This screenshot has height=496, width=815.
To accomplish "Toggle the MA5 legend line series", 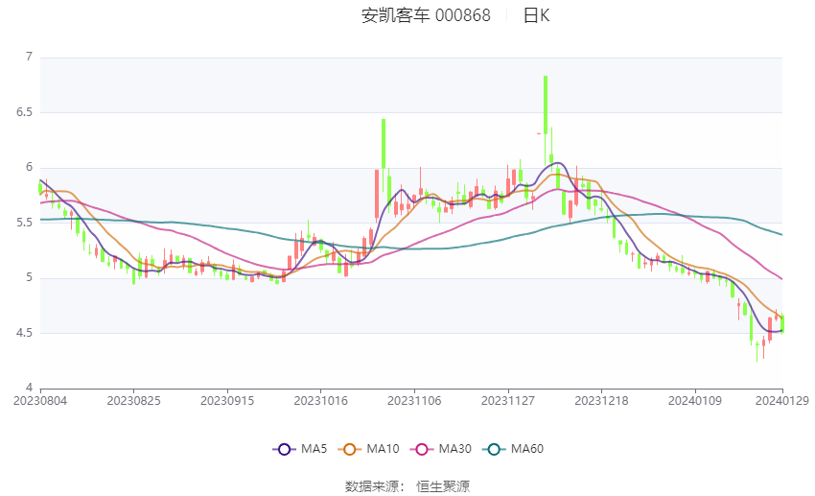I will [300, 449].
